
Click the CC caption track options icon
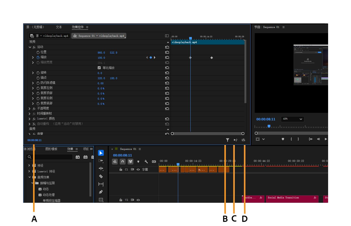pos(154,162)
